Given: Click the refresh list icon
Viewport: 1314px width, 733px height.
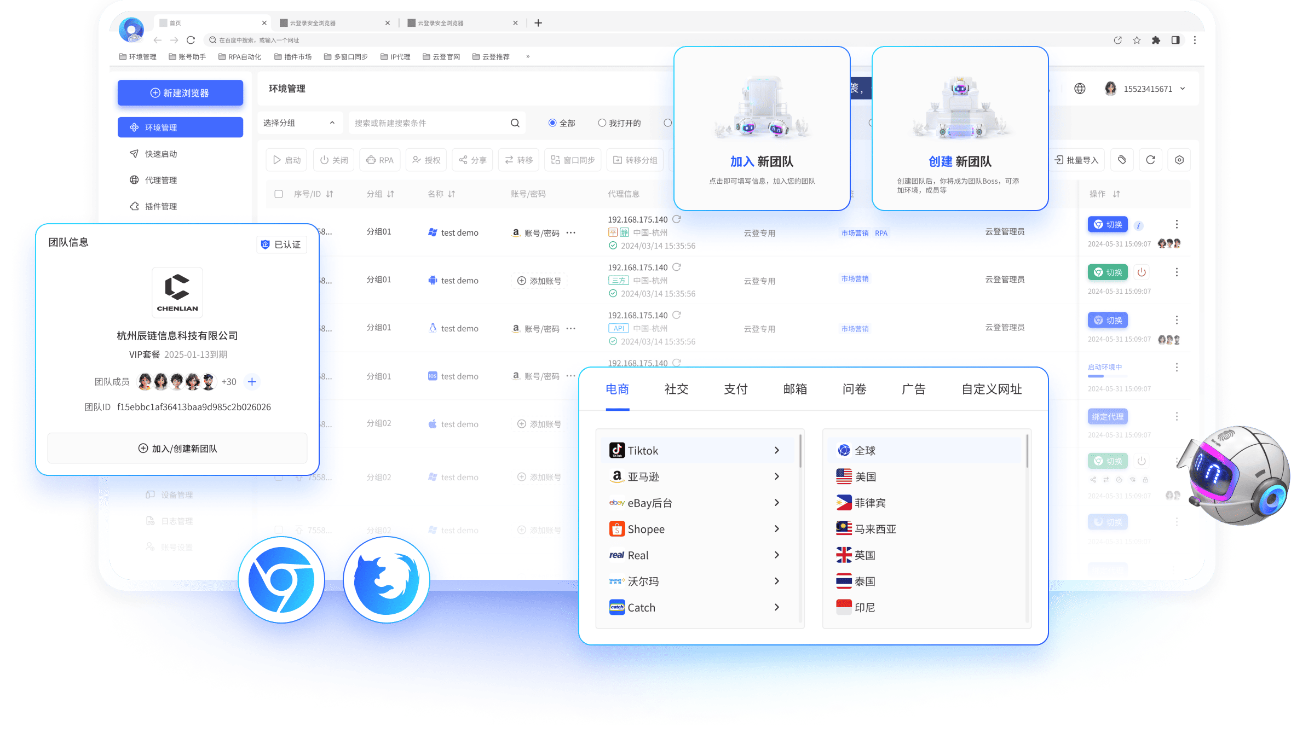Looking at the screenshot, I should click(1150, 160).
